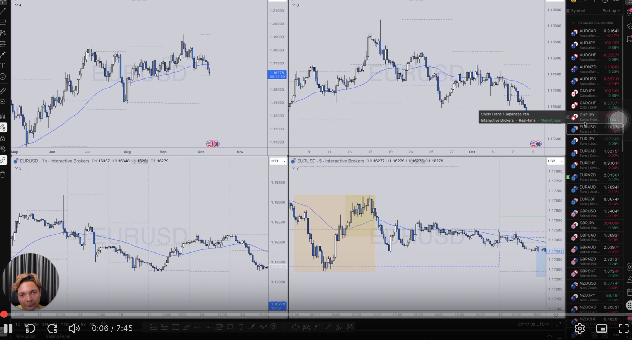Click the trash icon to remove drawings
The width and height of the screenshot is (632, 343).
[3, 175]
